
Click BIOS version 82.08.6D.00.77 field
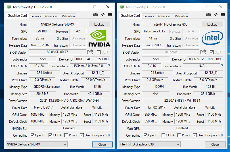pyautogui.click(x=57, y=52)
